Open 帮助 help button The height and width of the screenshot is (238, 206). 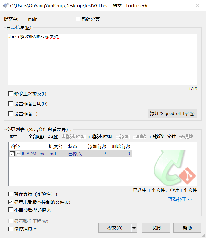click(187, 228)
